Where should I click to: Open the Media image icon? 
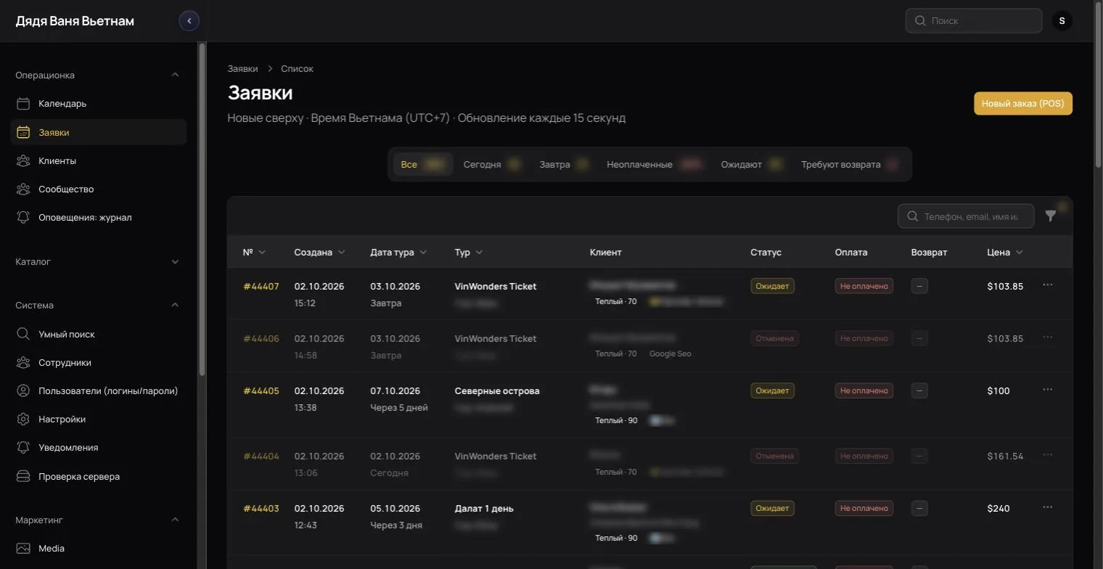point(23,549)
